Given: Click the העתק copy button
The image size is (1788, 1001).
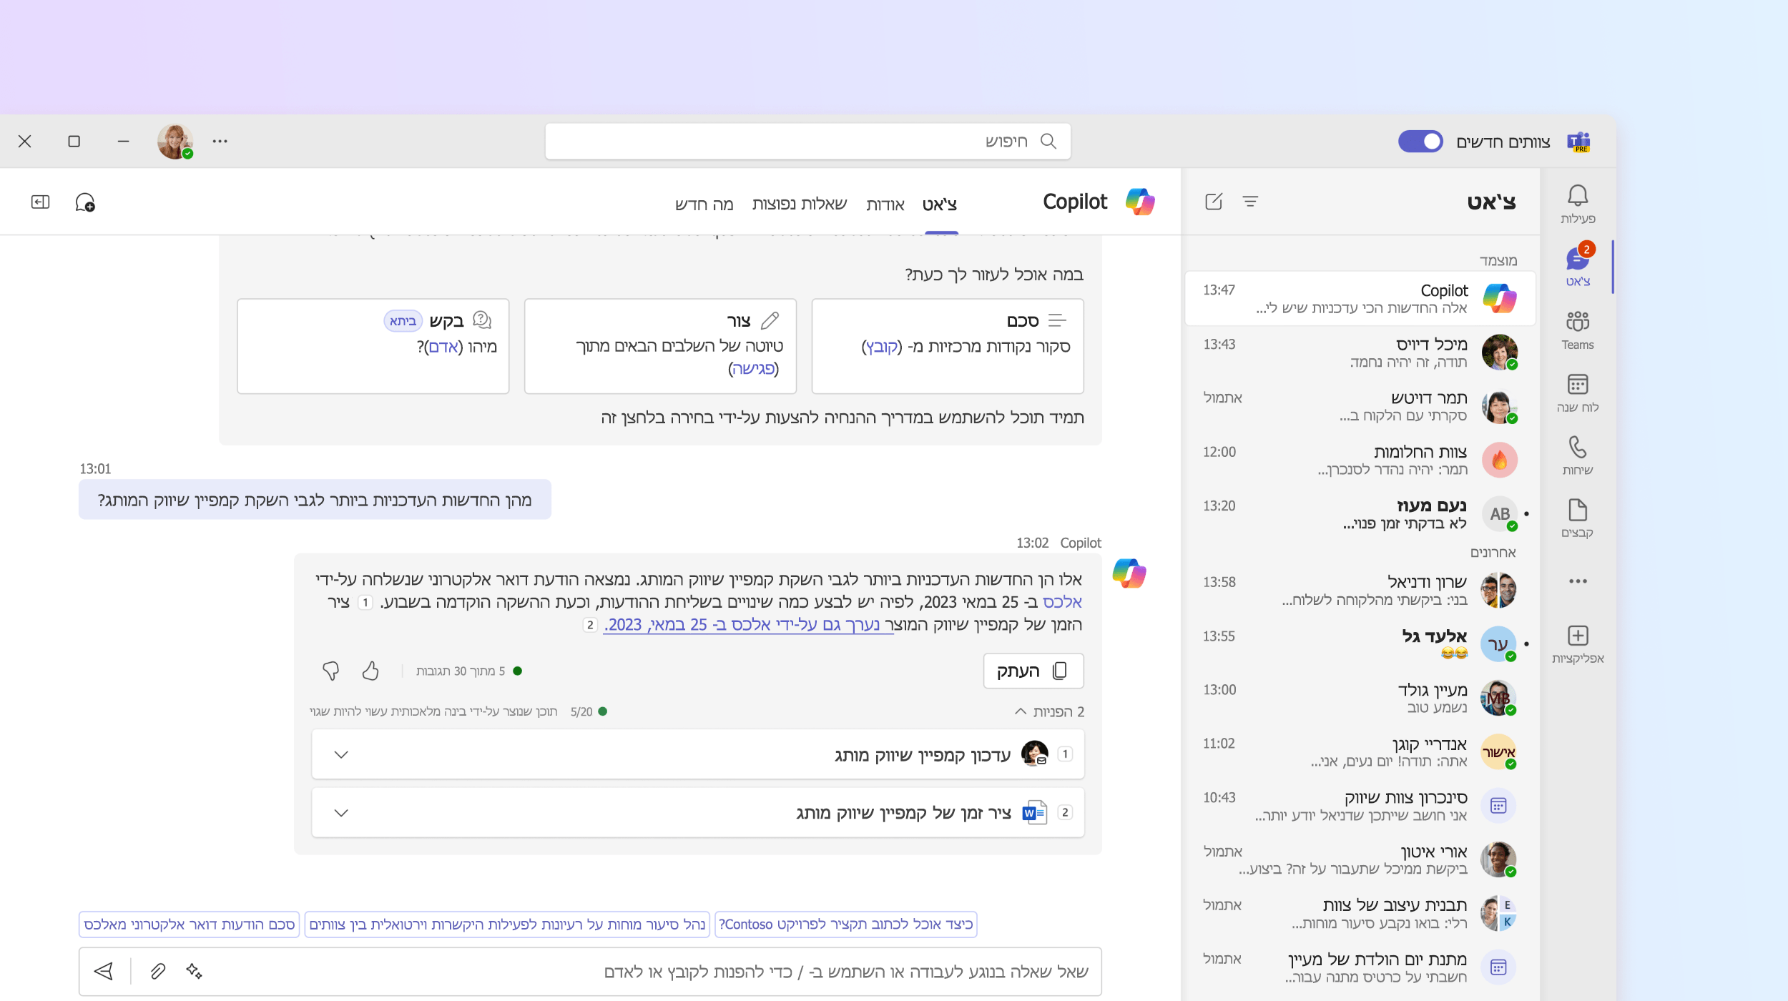Looking at the screenshot, I should [x=1033, y=671].
